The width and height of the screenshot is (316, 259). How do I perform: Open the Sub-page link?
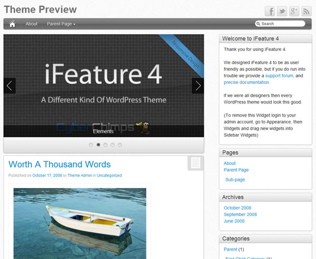[x=235, y=180]
